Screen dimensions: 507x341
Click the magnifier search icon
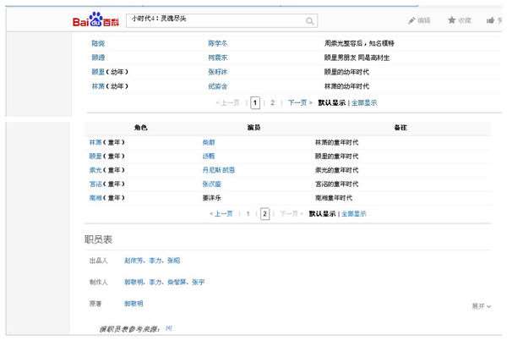(x=309, y=21)
